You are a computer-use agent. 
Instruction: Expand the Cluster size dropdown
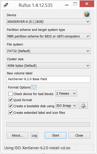coord(48,65)
